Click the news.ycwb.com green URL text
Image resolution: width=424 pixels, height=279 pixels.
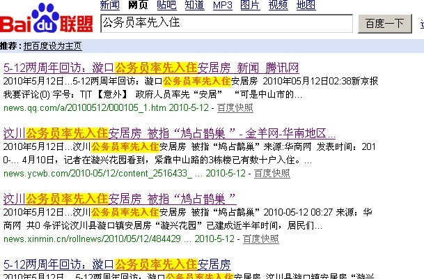tap(99, 174)
